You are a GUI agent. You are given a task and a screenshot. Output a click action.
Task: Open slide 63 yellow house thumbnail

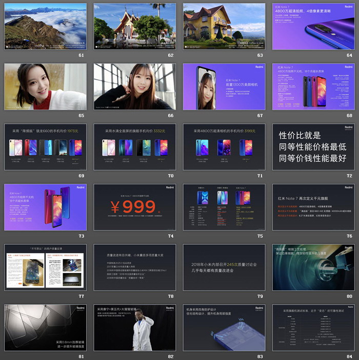(224, 27)
